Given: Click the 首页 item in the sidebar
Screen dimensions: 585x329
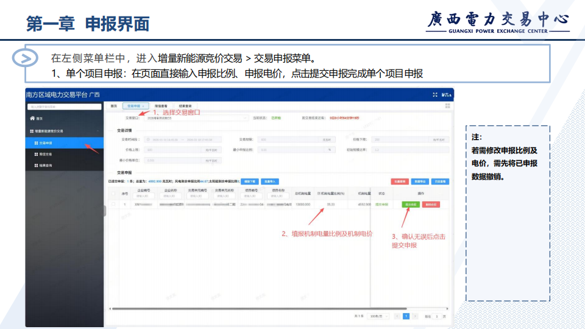Looking at the screenshot, I should click(65, 118).
